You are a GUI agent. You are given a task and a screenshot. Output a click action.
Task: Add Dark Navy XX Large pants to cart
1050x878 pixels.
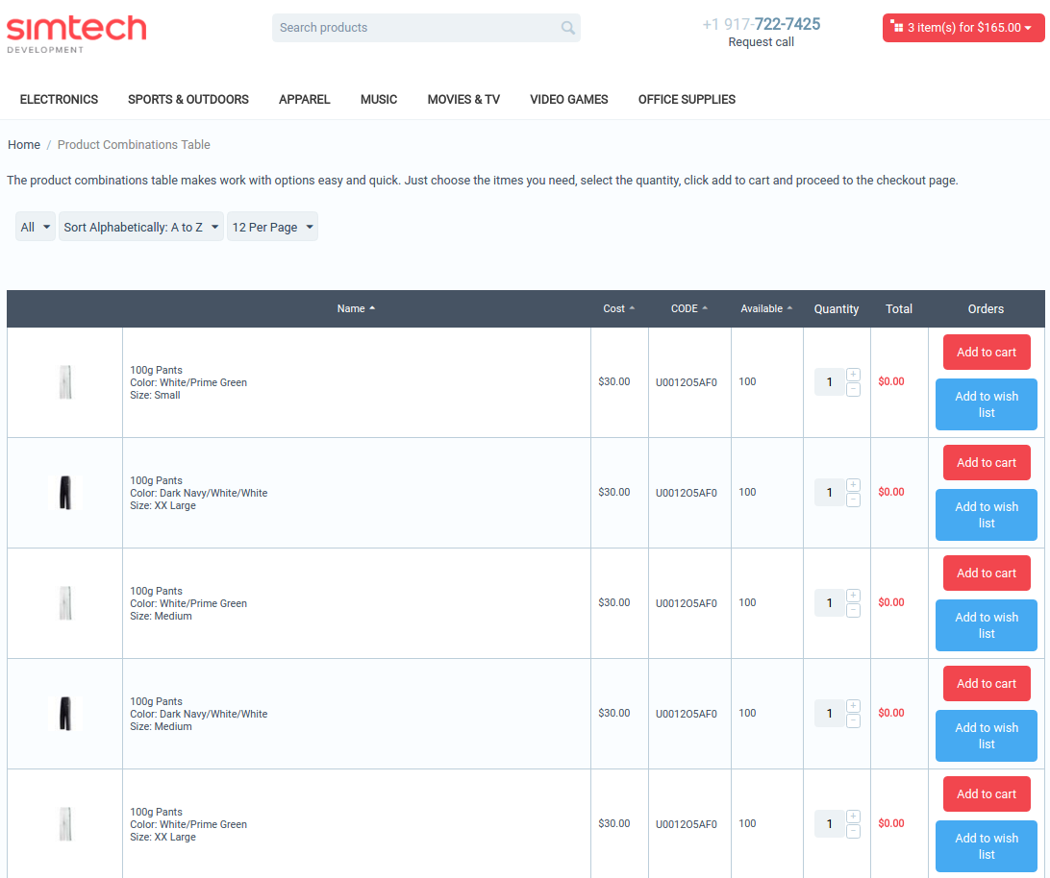987,462
